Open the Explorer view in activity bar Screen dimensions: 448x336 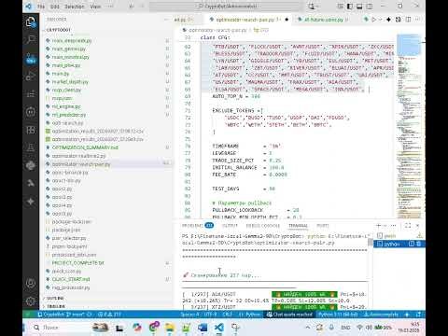(31, 21)
